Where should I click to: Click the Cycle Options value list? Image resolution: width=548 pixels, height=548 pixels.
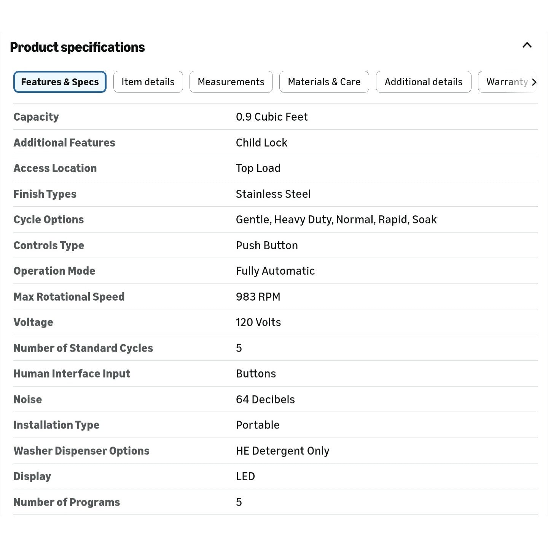click(x=336, y=220)
